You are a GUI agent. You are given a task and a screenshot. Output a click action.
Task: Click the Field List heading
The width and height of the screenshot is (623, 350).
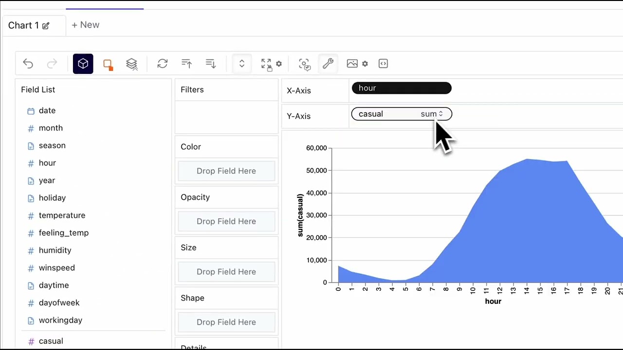pyautogui.click(x=38, y=89)
